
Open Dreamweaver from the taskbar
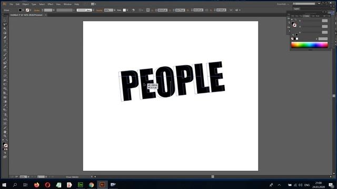click(x=81, y=185)
